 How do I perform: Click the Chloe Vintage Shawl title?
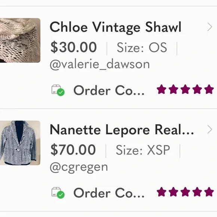[x=115, y=27]
